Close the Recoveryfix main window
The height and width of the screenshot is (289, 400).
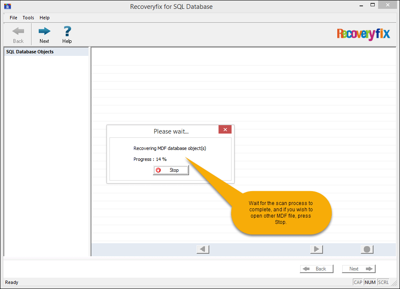pyautogui.click(x=387, y=5)
